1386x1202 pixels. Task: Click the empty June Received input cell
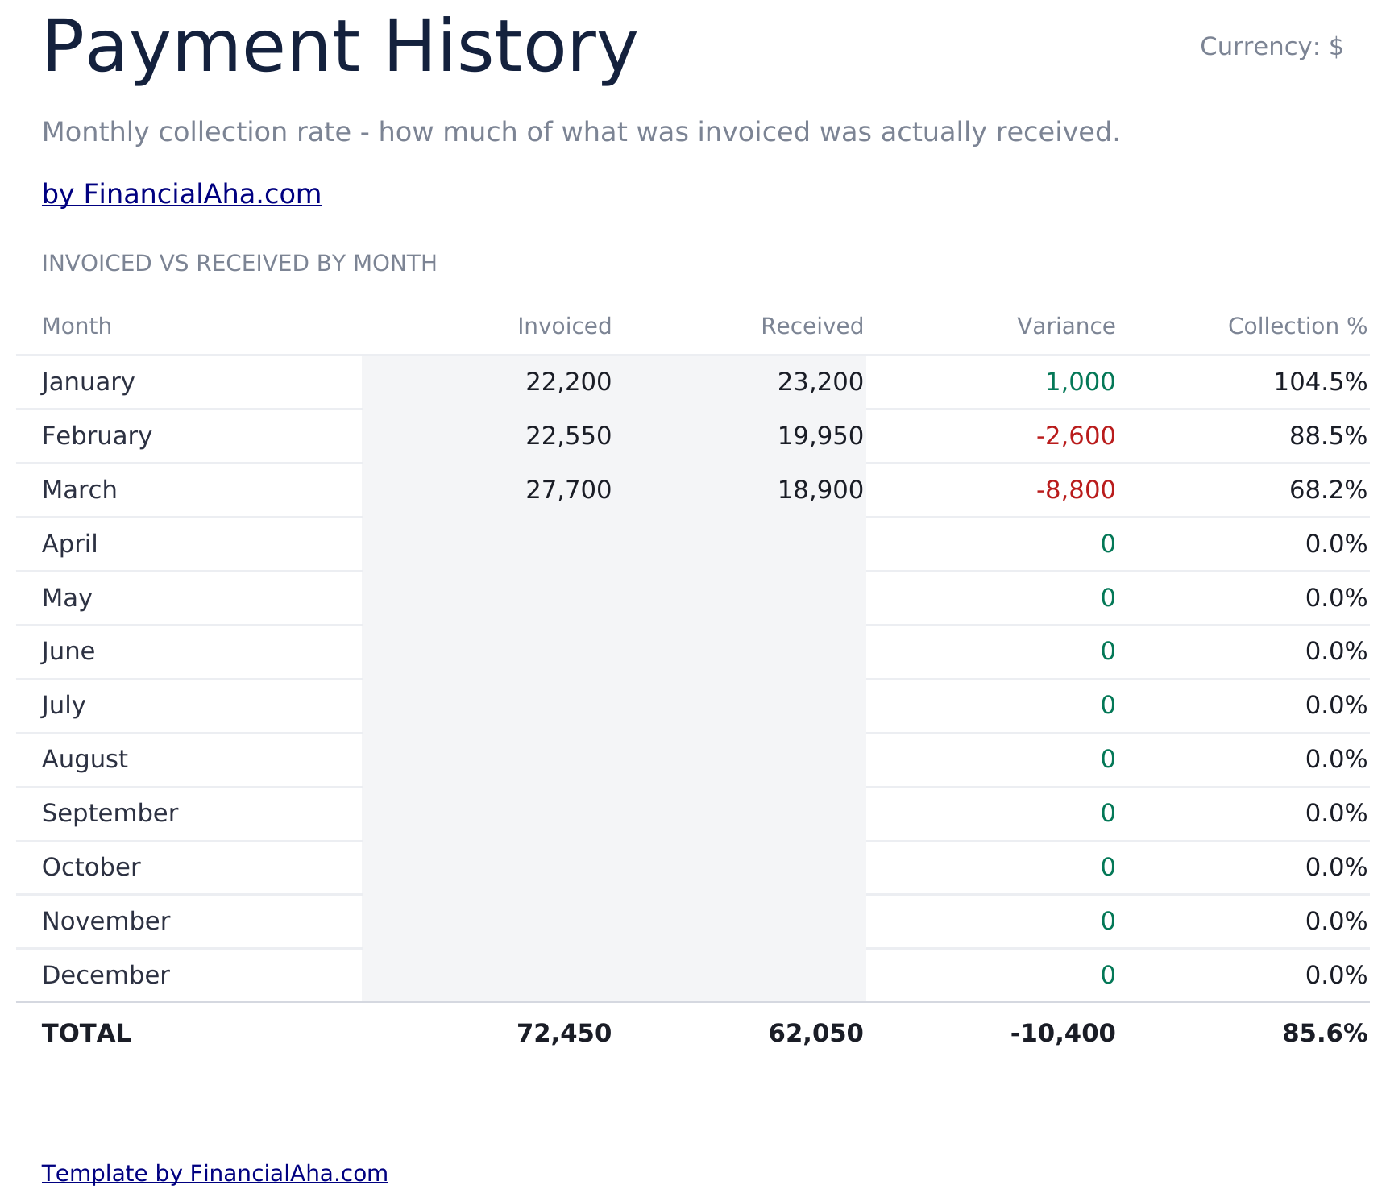tap(740, 651)
